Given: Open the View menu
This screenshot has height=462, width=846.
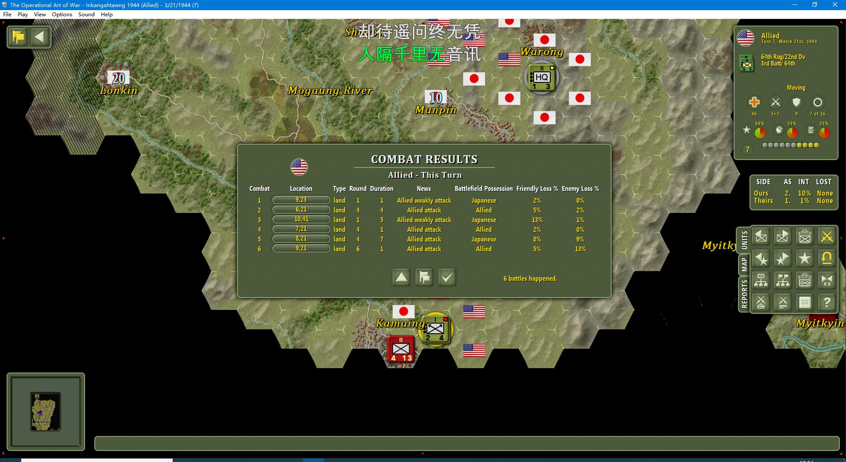Looking at the screenshot, I should point(40,14).
